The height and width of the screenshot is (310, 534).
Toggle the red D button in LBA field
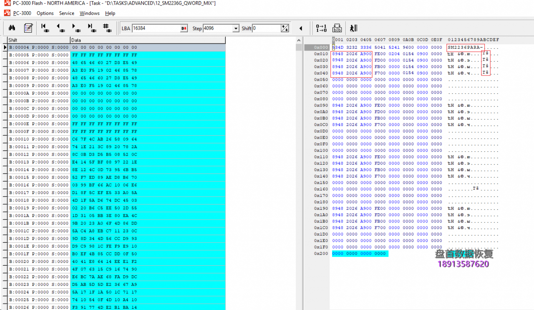[x=184, y=28]
